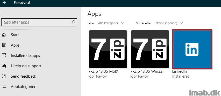Open Start in the sidebar
Image resolution: width=221 pixels, height=96 pixels.
click(15, 35)
